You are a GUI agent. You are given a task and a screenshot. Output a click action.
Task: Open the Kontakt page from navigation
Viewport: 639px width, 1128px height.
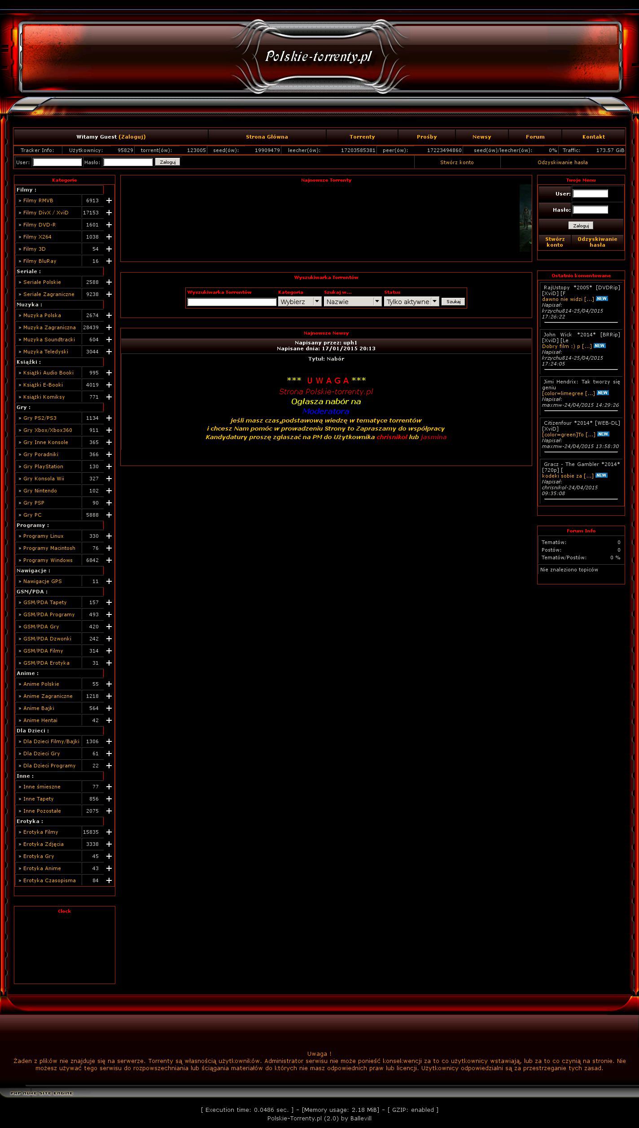click(x=593, y=137)
